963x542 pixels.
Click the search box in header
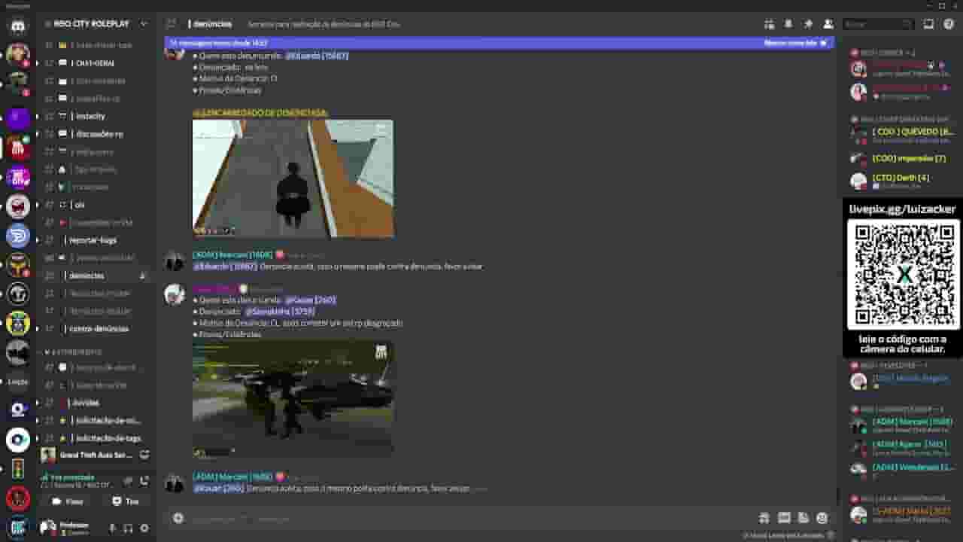coord(878,24)
